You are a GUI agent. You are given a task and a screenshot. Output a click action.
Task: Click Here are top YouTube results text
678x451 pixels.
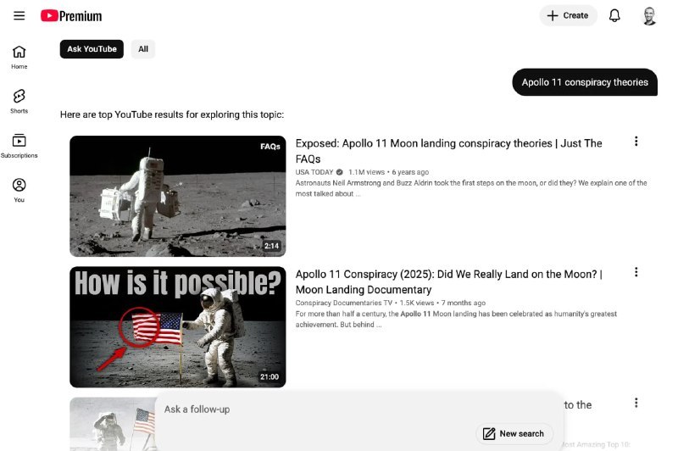(x=172, y=114)
